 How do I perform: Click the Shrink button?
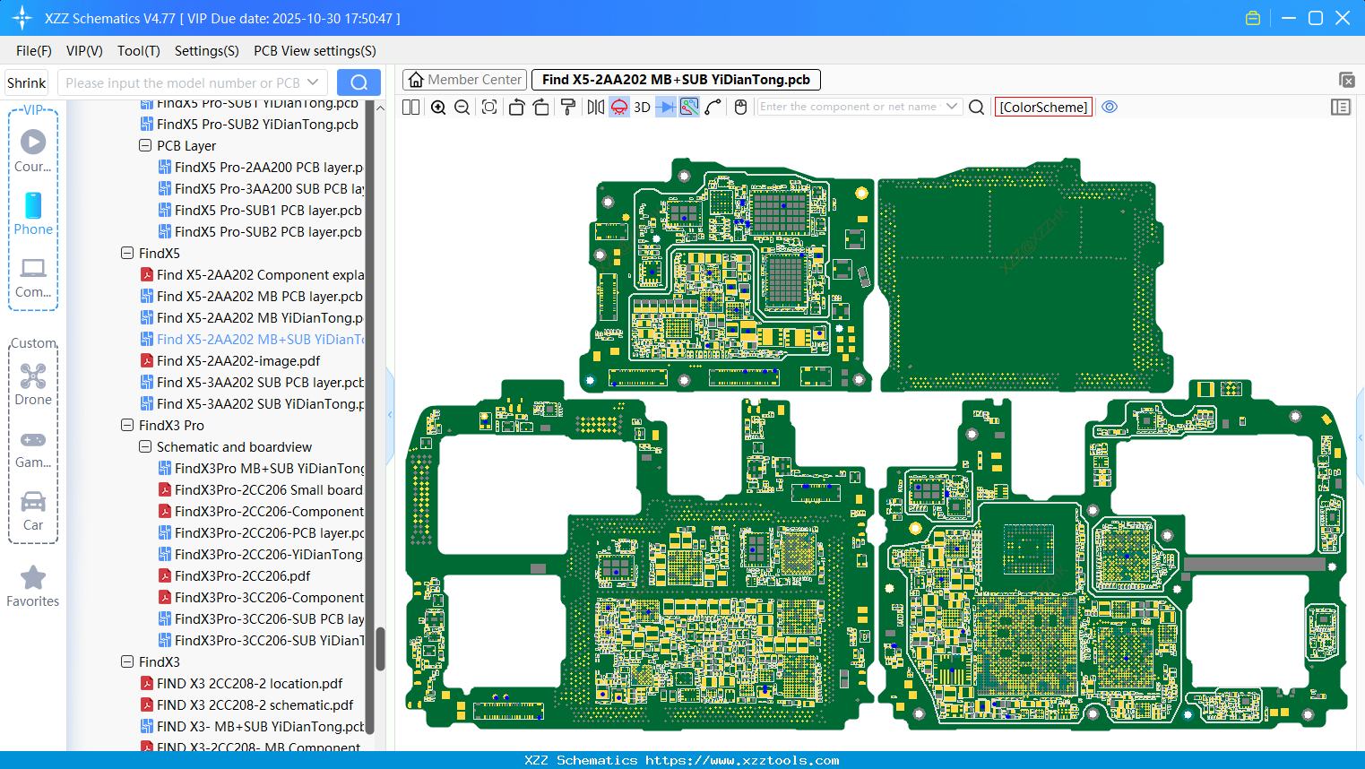point(26,82)
